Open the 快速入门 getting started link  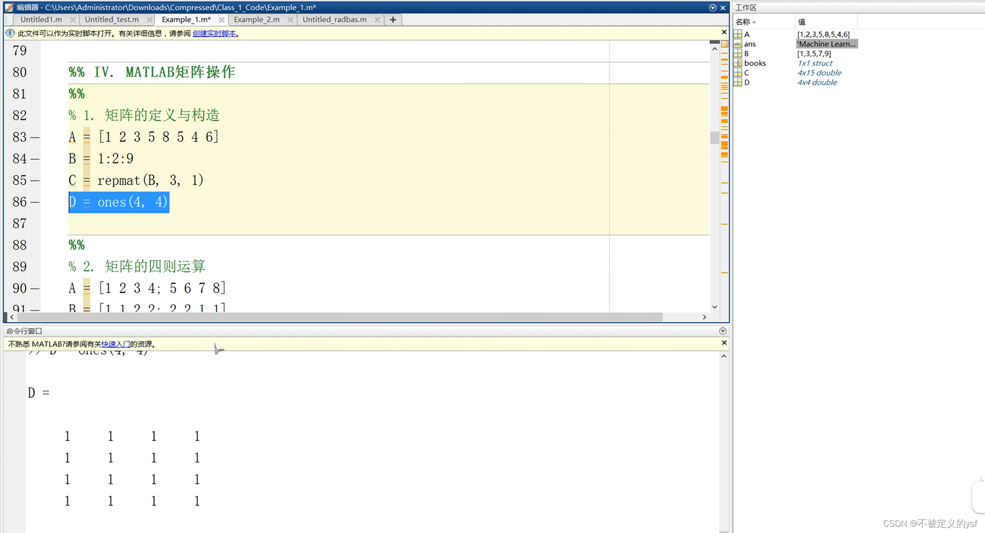coord(115,344)
